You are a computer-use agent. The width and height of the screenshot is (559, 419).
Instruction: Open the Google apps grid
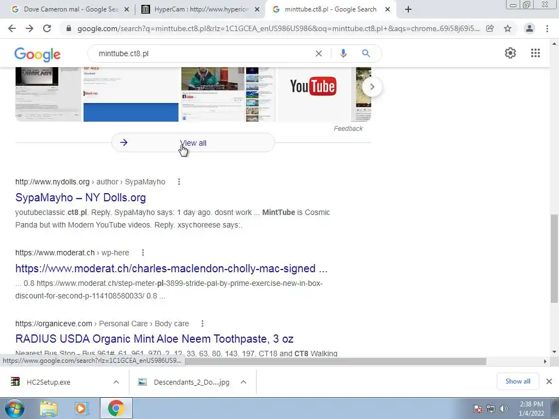pos(536,53)
